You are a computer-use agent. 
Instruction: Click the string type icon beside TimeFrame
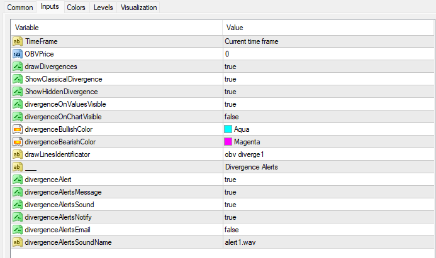tap(18, 41)
